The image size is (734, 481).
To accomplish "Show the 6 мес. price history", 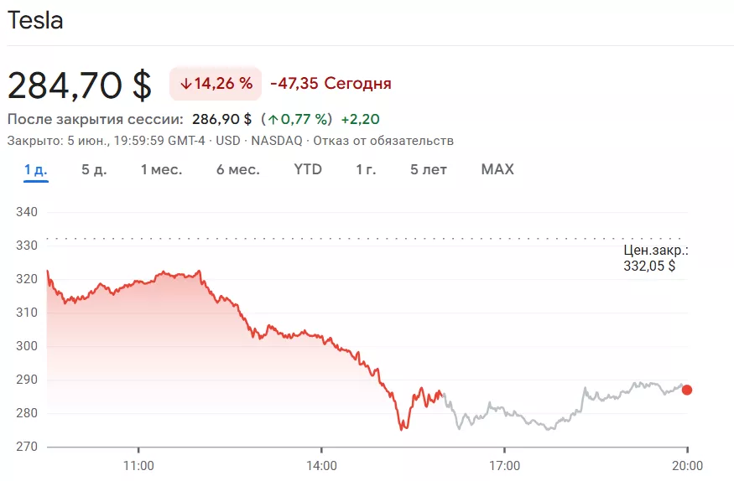I will point(237,170).
